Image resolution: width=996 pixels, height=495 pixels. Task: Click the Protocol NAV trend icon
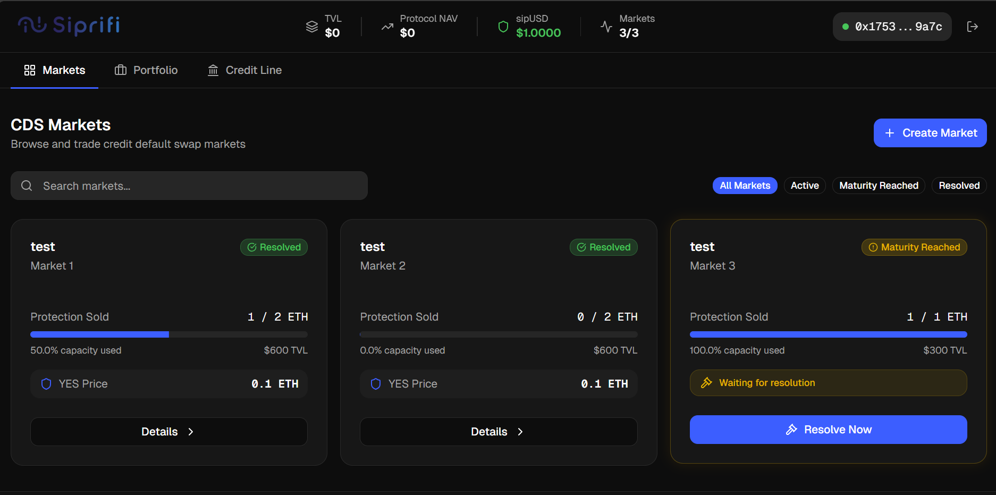tap(387, 26)
